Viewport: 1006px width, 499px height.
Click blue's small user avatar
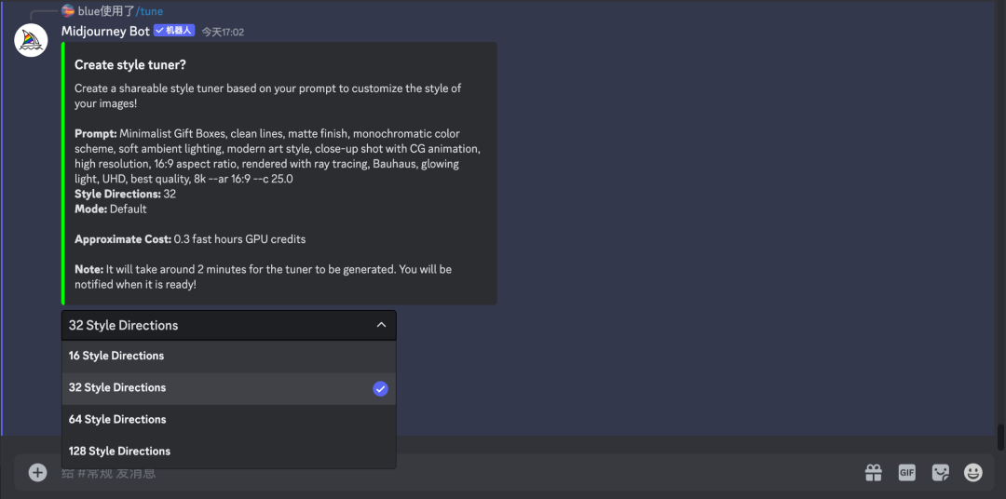pyautogui.click(x=68, y=10)
